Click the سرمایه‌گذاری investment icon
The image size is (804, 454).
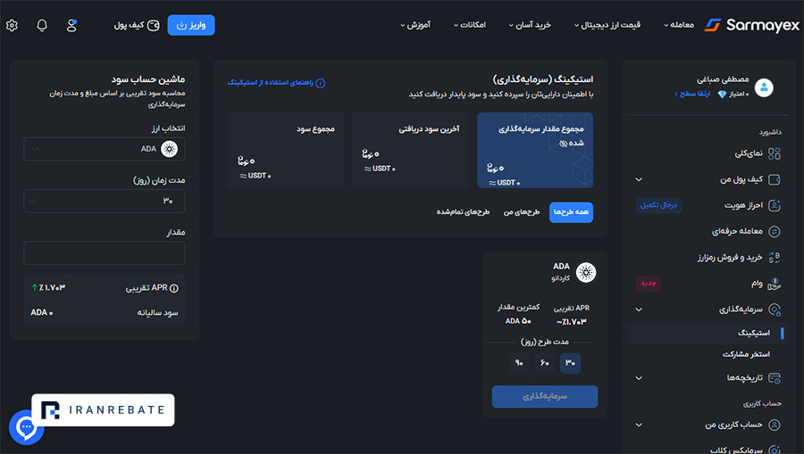(x=775, y=310)
